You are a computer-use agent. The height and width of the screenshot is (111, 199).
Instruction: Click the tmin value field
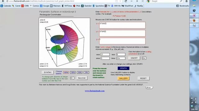point(121,54)
